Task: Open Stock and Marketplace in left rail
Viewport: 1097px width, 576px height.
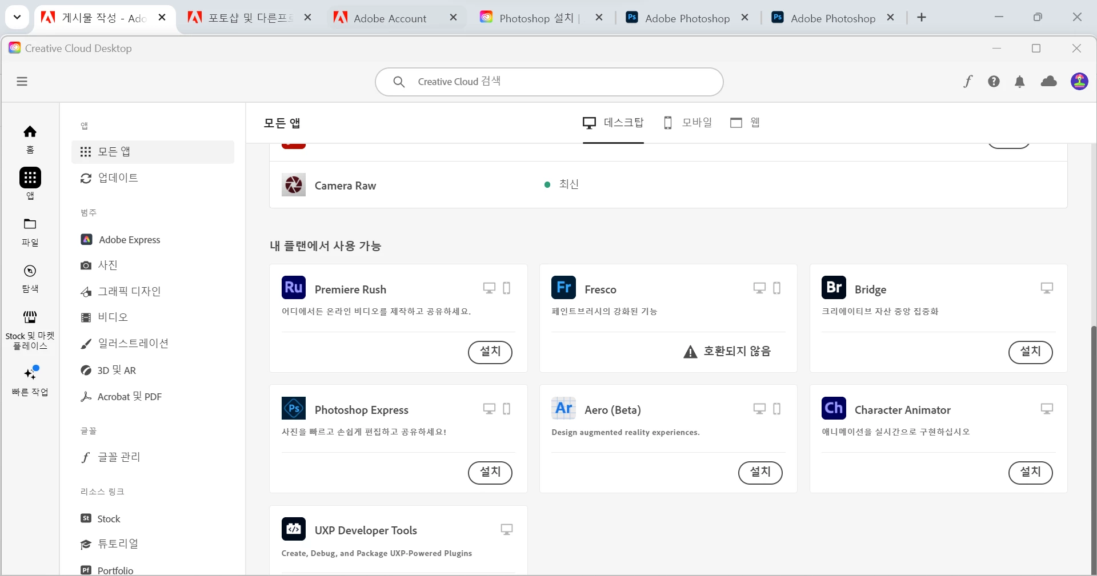Action: 30,330
